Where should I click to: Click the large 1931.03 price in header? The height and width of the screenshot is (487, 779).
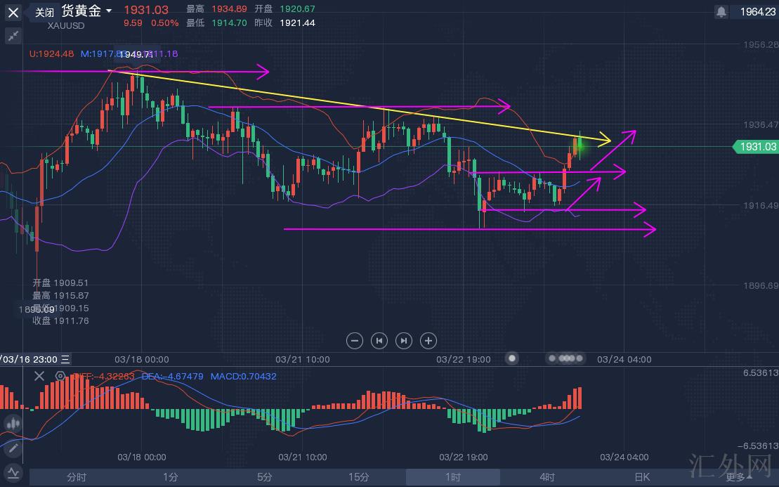[146, 10]
